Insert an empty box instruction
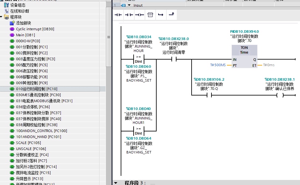The image size is (300, 185). point(150,15)
